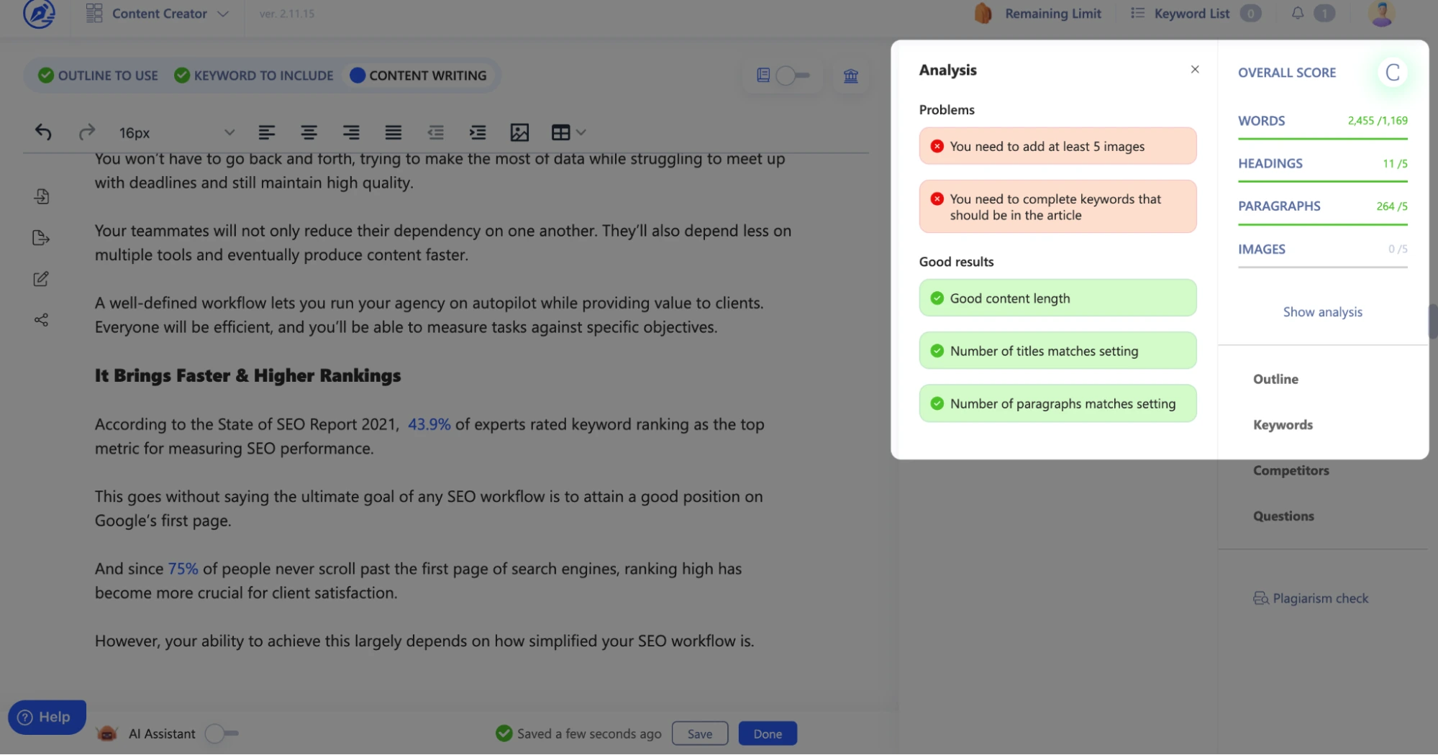Open the user profile avatar
Screen dimensions: 1438x755
click(1382, 14)
